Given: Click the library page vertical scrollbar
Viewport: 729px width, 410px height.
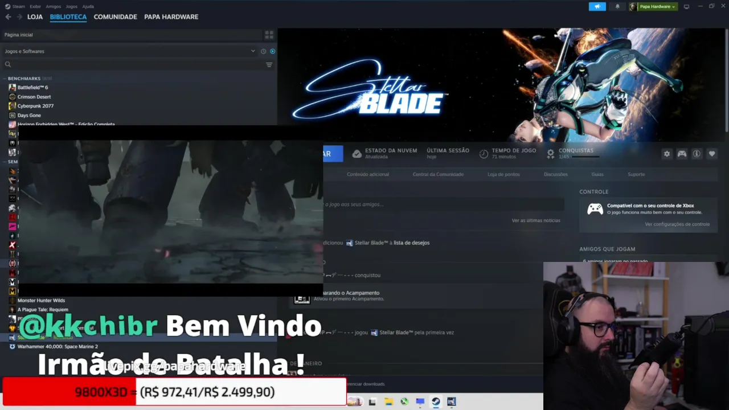Looking at the screenshot, I should click(726, 80).
